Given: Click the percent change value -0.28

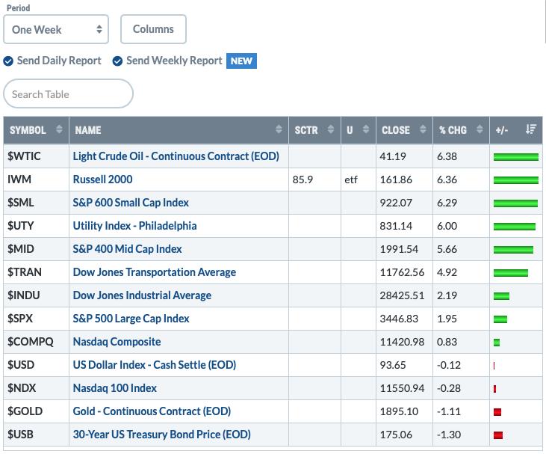Looking at the screenshot, I should click(x=449, y=388).
